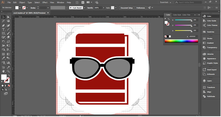This screenshot has height=117, width=221.
Task: Switch to the Color Guide tab
Action: tap(177, 15)
